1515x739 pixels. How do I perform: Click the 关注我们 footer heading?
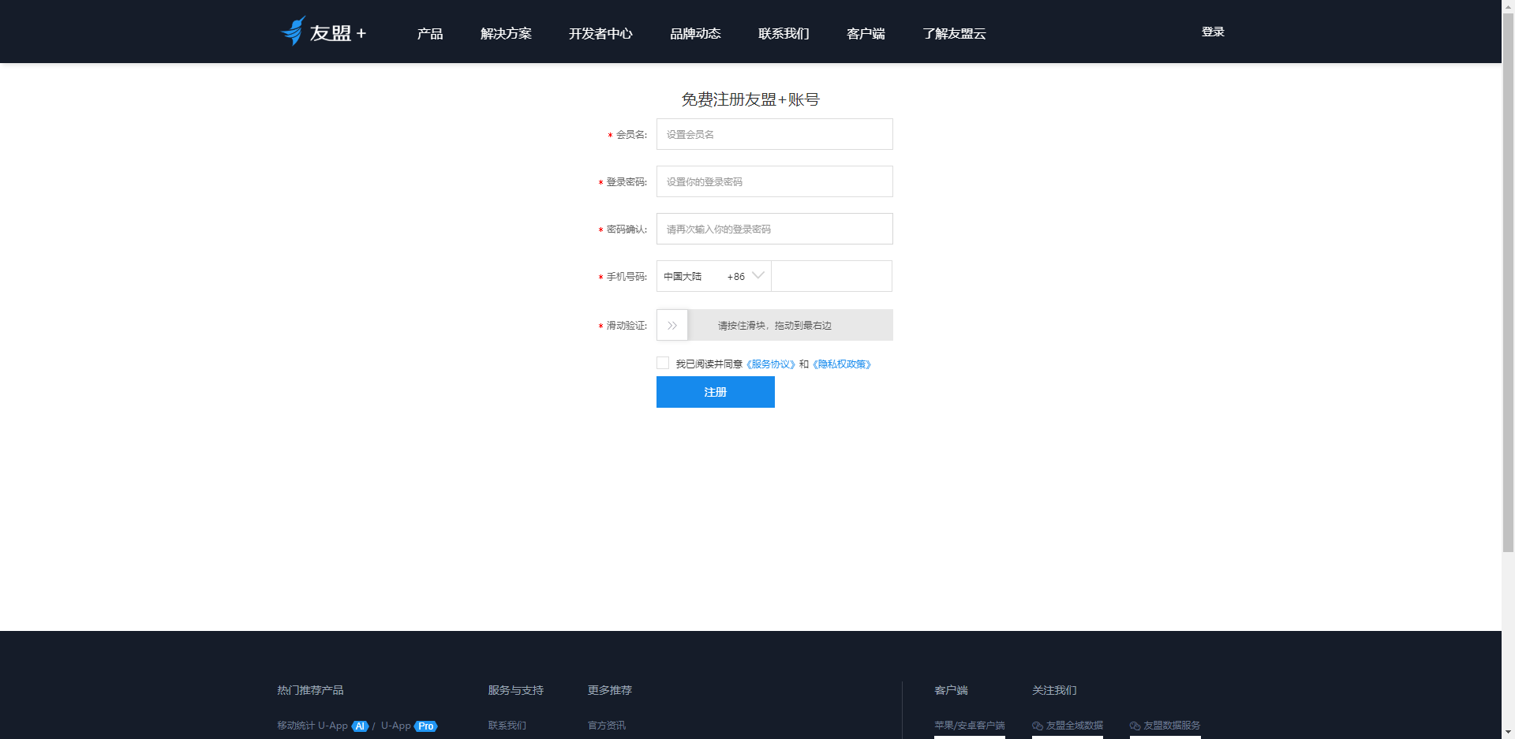(1054, 690)
